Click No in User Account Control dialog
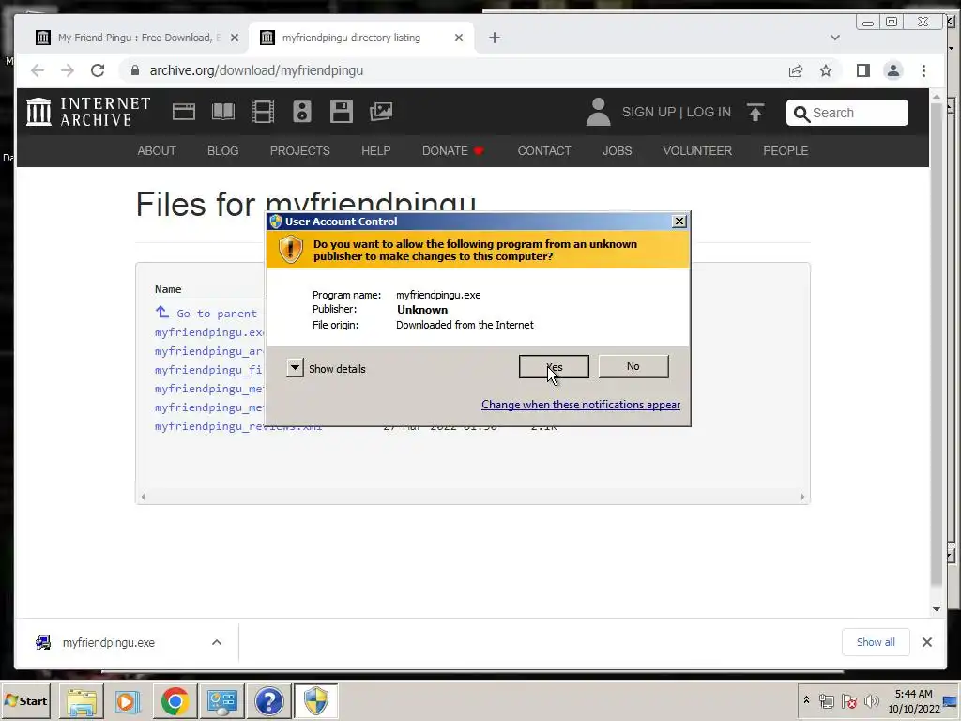 (633, 367)
